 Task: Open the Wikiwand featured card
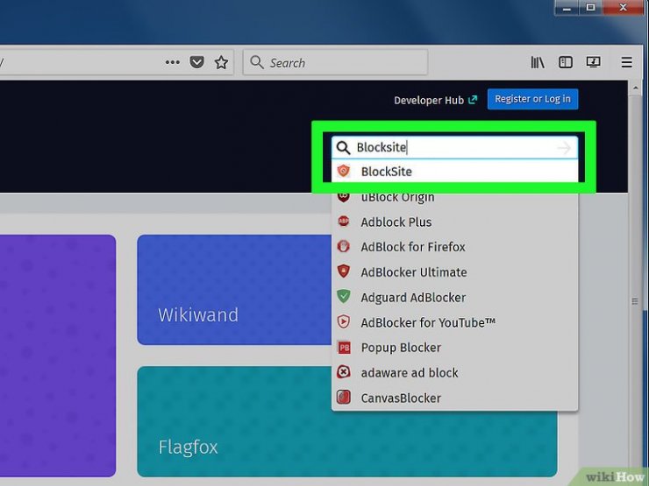(234, 290)
